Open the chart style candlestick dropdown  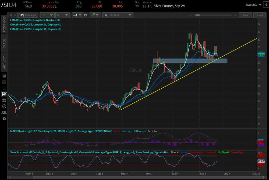pyautogui.click(x=77, y=15)
